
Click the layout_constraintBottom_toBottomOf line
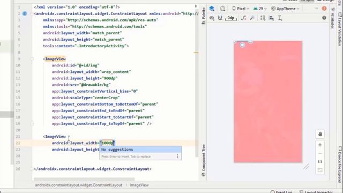[105, 104]
